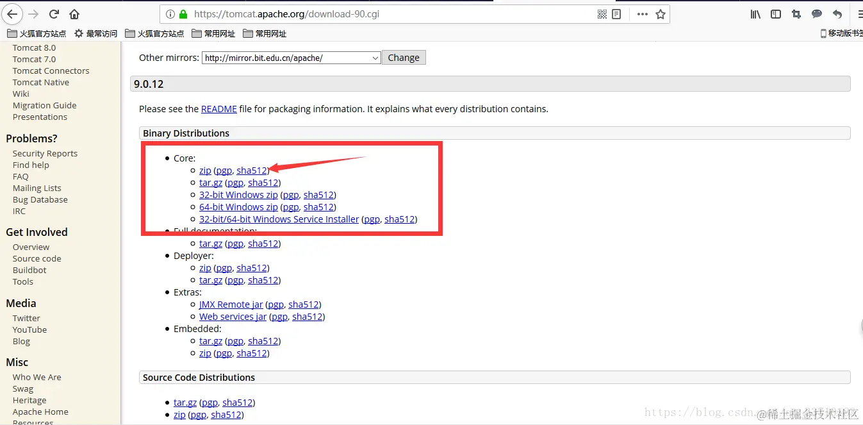The width and height of the screenshot is (863, 425).
Task: Open Who We Are under Misc
Action: coord(37,377)
